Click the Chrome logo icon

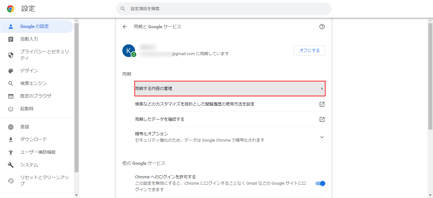point(10,9)
